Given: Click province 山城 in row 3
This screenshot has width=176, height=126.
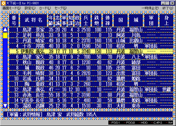Looking at the screenshot, I should click(121, 41).
